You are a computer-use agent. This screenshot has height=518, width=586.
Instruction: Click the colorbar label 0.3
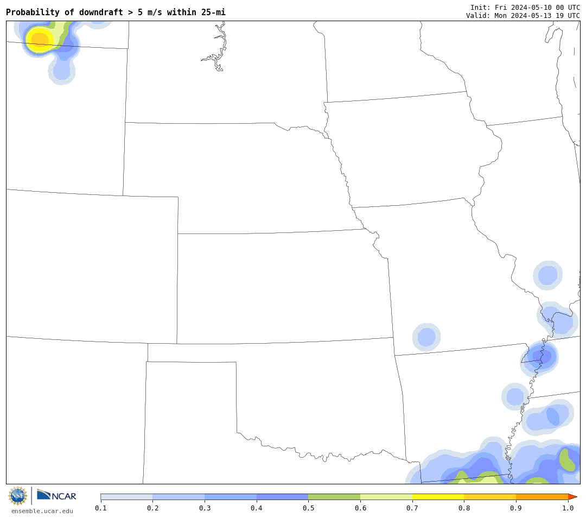click(x=205, y=508)
